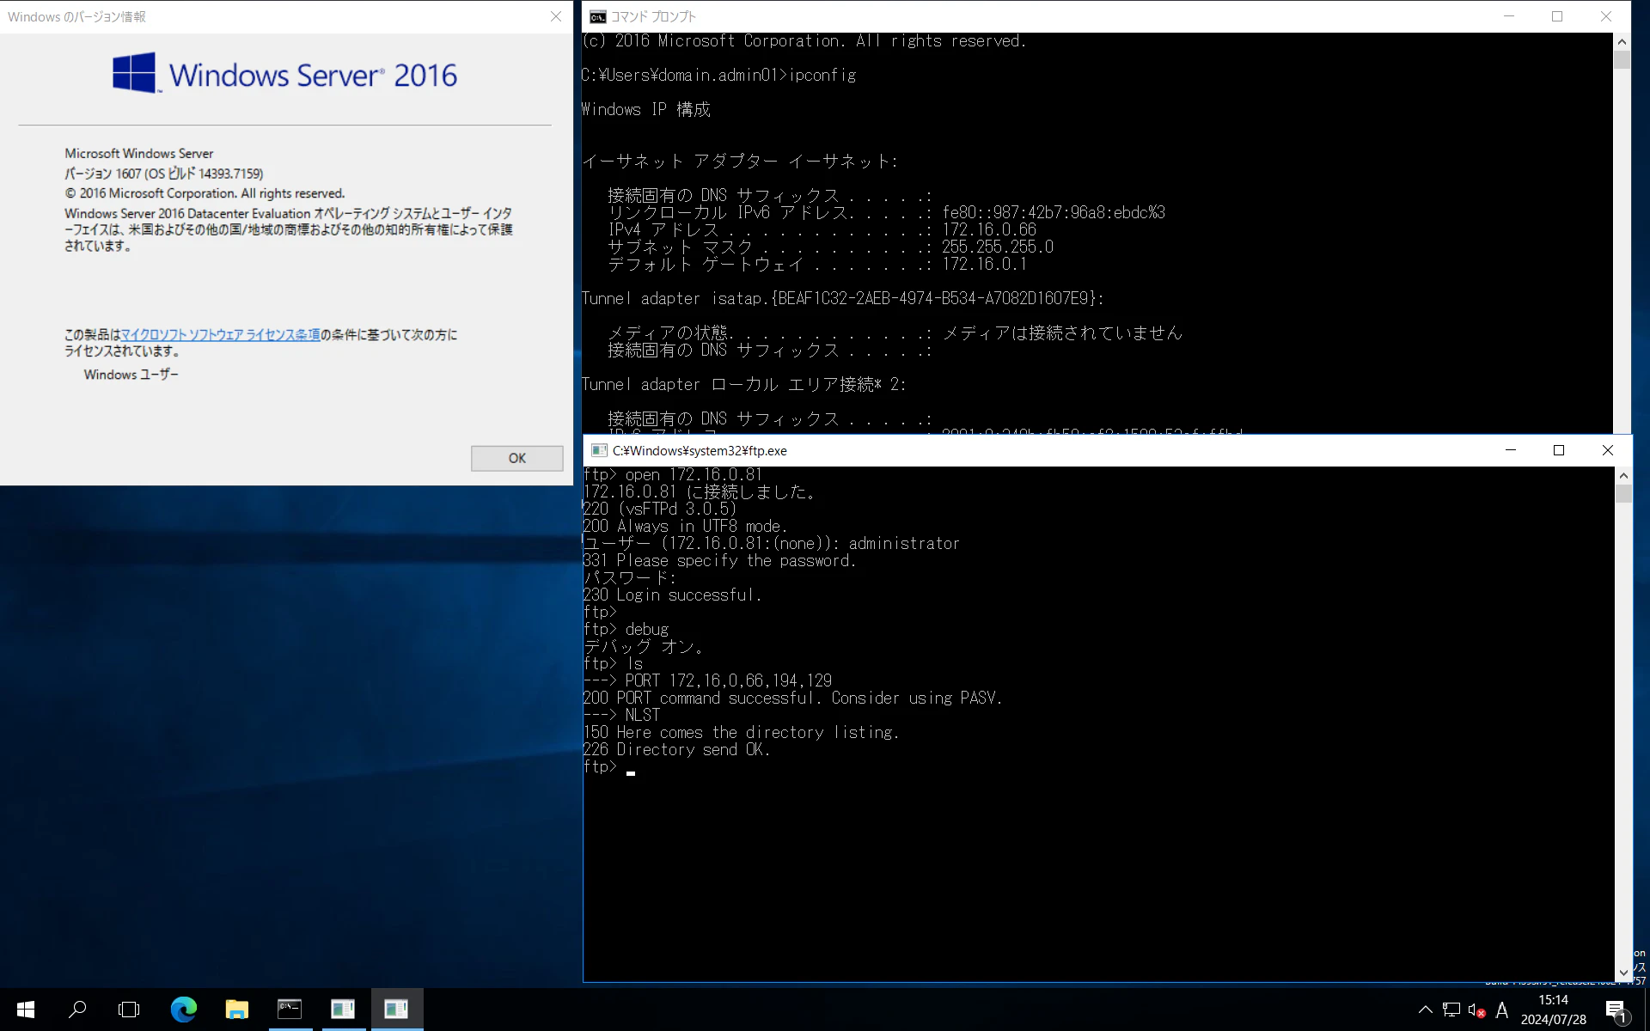
Task: Click the 'open 172.16.0.81' ftp command
Action: tap(694, 474)
